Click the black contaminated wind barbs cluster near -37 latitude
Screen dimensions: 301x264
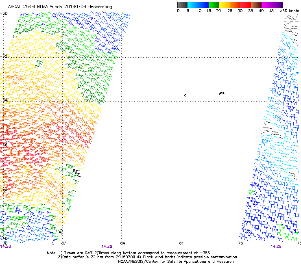(77, 173)
